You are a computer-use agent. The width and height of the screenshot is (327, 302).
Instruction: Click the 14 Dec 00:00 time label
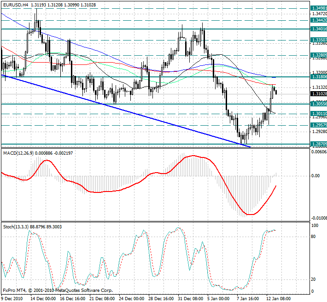pos(42,298)
